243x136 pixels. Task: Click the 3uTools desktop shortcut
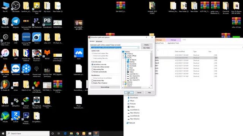(16, 116)
